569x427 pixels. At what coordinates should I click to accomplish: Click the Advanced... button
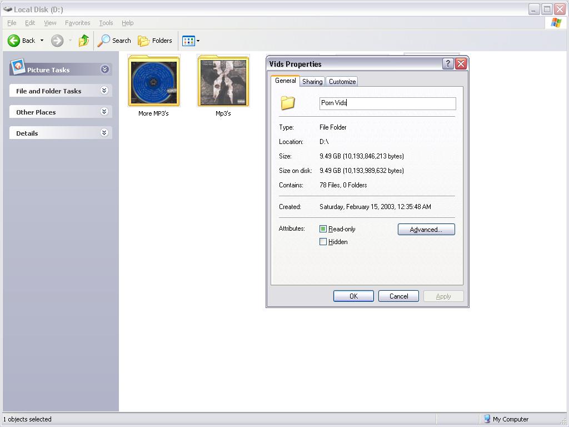click(x=426, y=230)
